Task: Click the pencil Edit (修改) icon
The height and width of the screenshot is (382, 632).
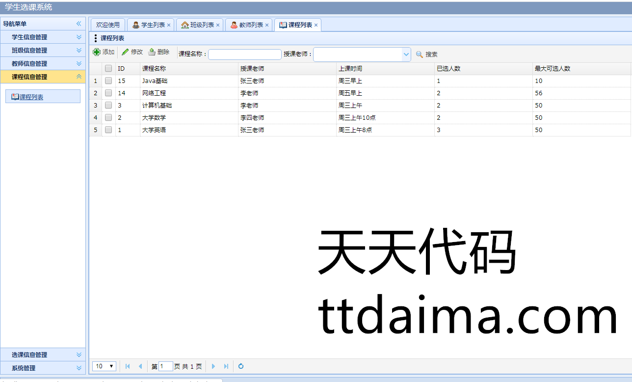Action: (125, 52)
